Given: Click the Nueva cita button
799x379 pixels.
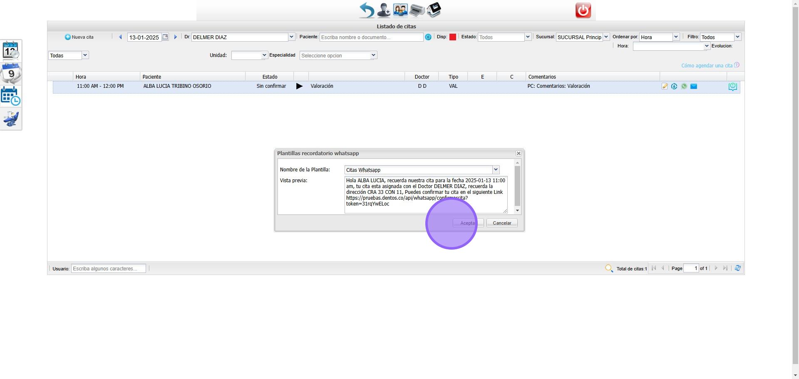Looking at the screenshot, I should (79, 37).
